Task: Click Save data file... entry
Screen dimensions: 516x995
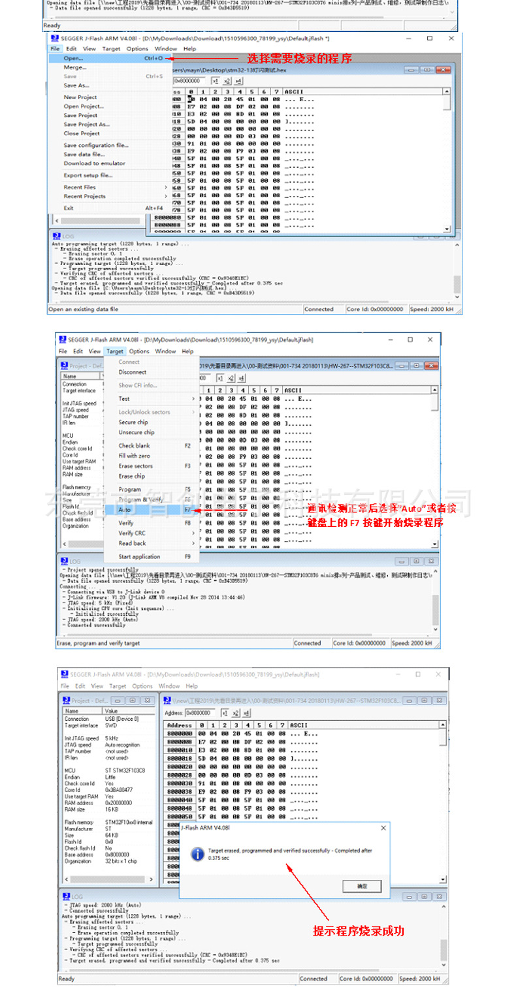Action: coord(109,154)
